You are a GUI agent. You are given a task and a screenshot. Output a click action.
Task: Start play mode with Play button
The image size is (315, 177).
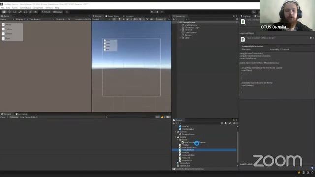point(152,12)
